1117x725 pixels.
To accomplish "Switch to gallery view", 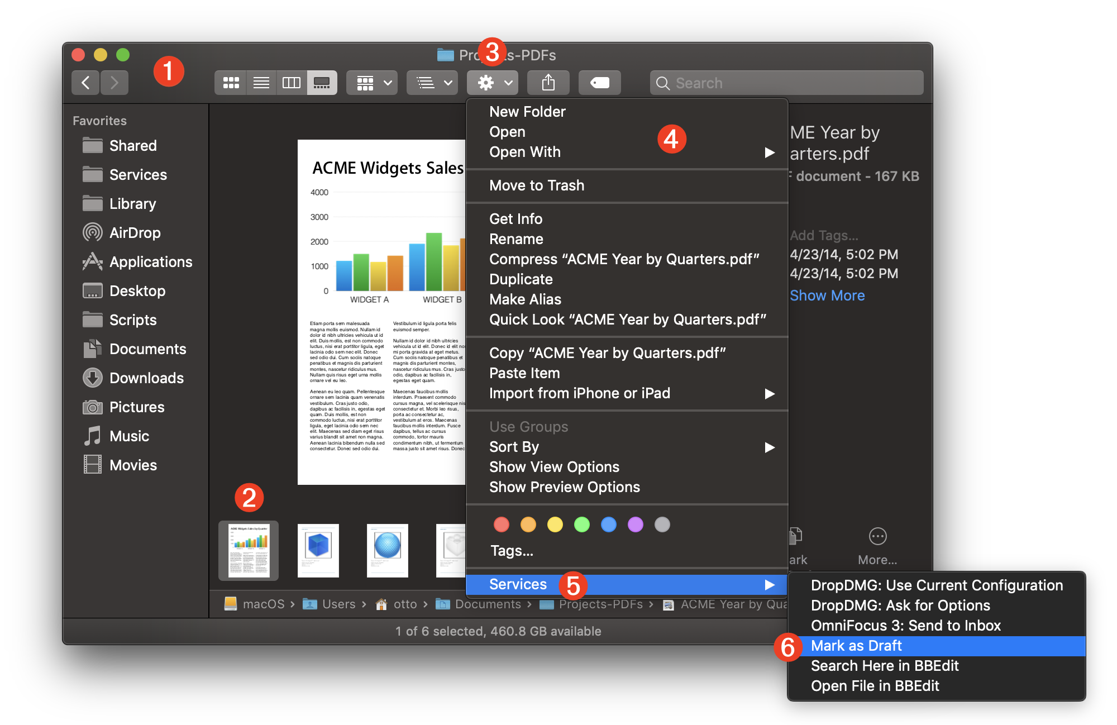I will 322,83.
